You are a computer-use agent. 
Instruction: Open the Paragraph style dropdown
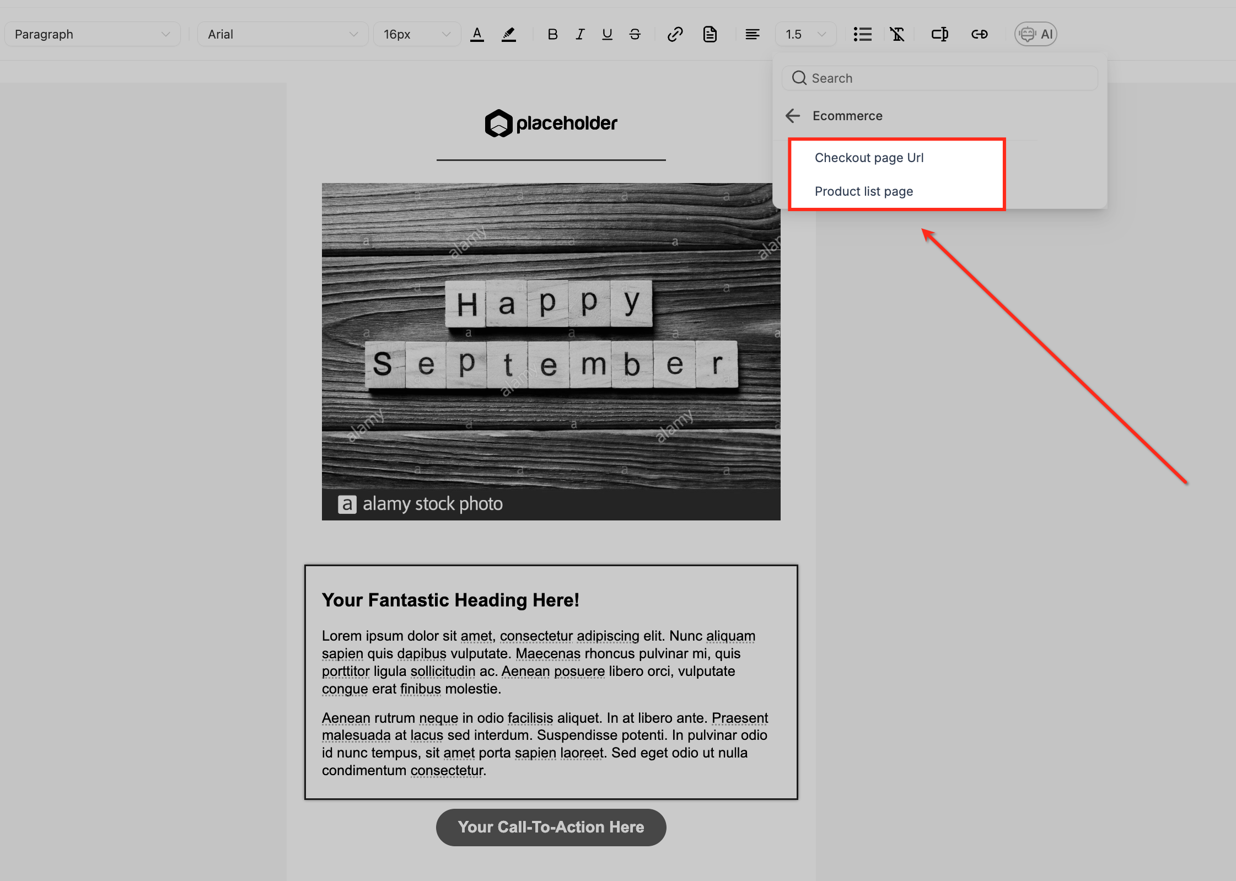[92, 34]
